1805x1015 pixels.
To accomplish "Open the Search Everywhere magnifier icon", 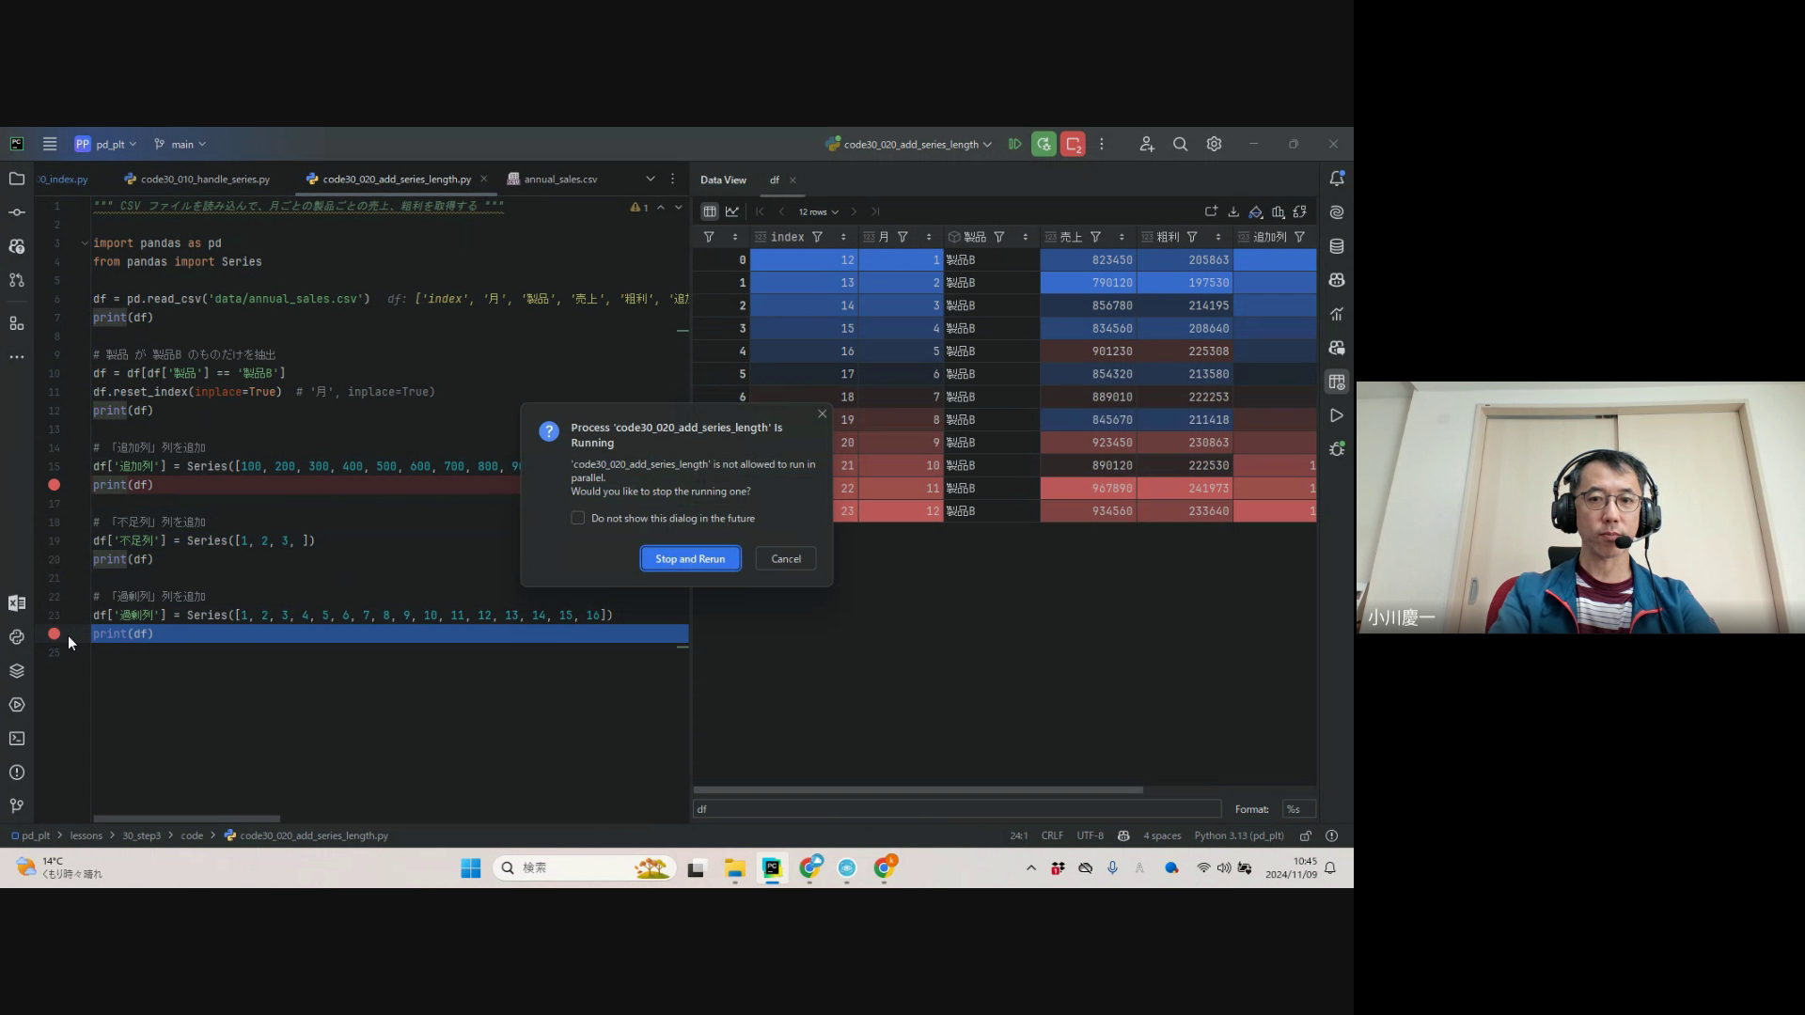I will (1180, 144).
